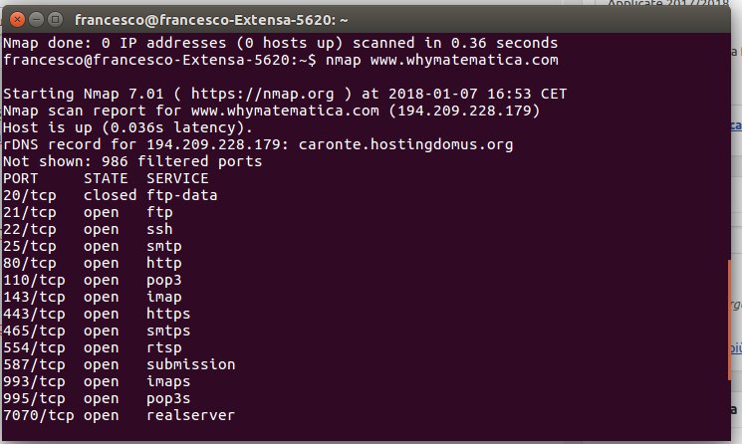Click the 587/tcp submission row
Screen dimensions: 742x444
pos(120,364)
